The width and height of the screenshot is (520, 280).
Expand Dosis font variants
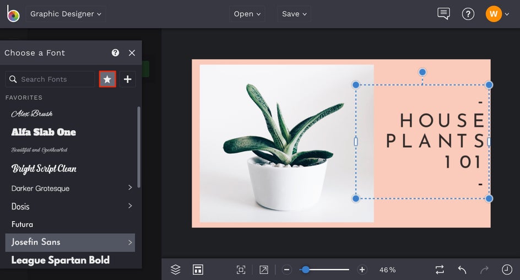(x=130, y=206)
